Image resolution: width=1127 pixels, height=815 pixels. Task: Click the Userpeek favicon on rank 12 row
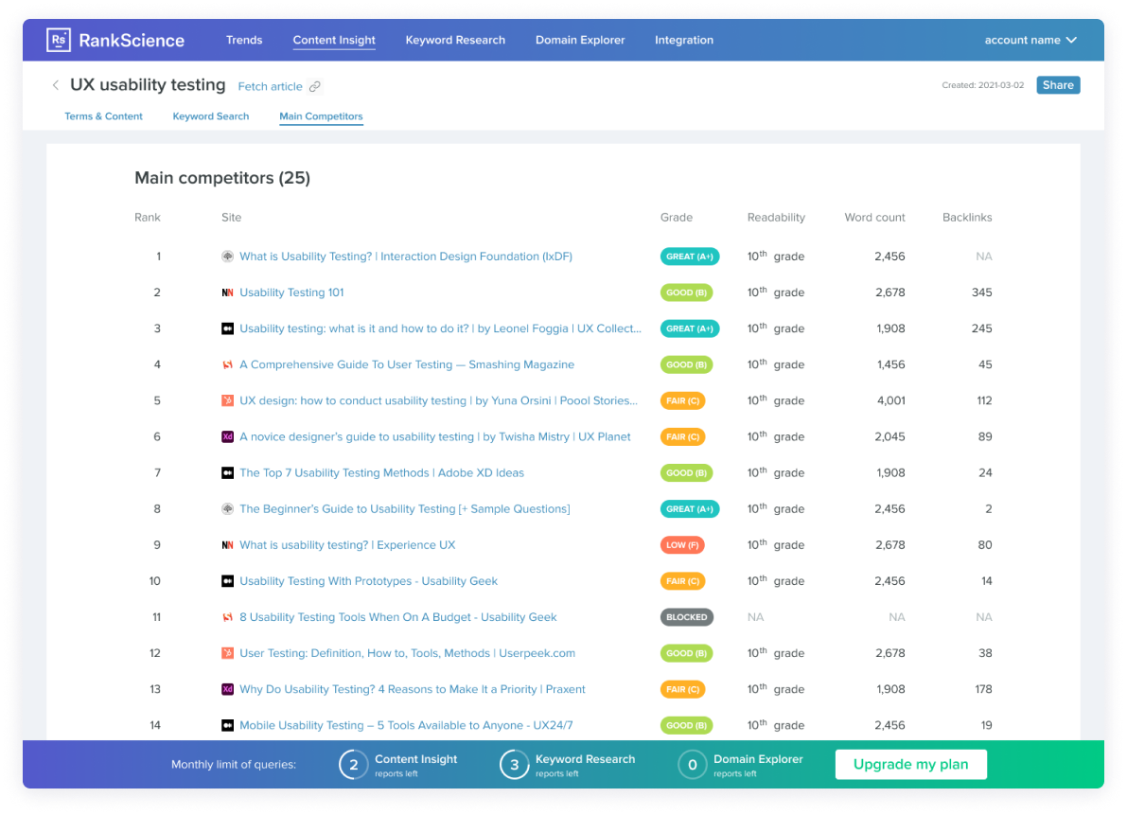(226, 653)
